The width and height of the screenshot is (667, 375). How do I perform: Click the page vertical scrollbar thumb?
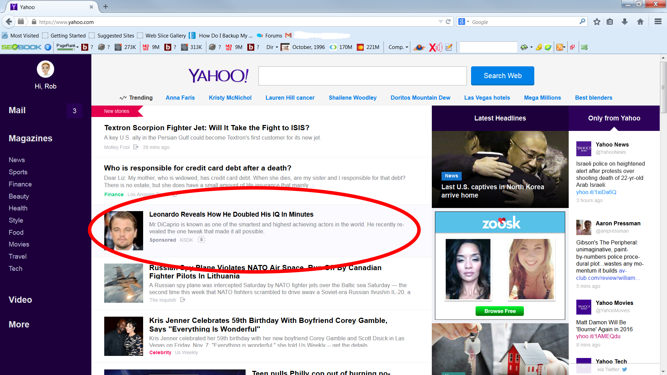[663, 87]
